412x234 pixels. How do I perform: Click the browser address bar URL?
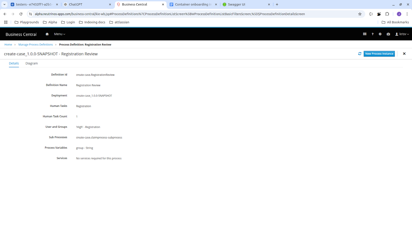point(170,14)
